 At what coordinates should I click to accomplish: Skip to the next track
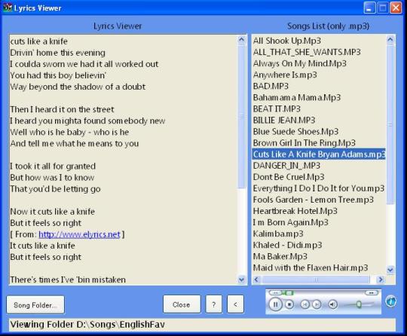(x=317, y=304)
